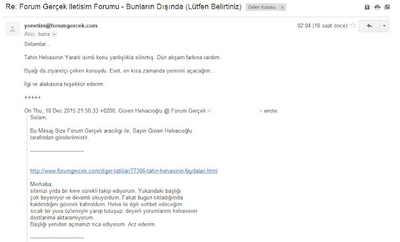This screenshot has height=242, width=400.
Task: Click the quoted header 'On Thu, 10 Dec 2015'
Action: pyautogui.click(x=151, y=111)
